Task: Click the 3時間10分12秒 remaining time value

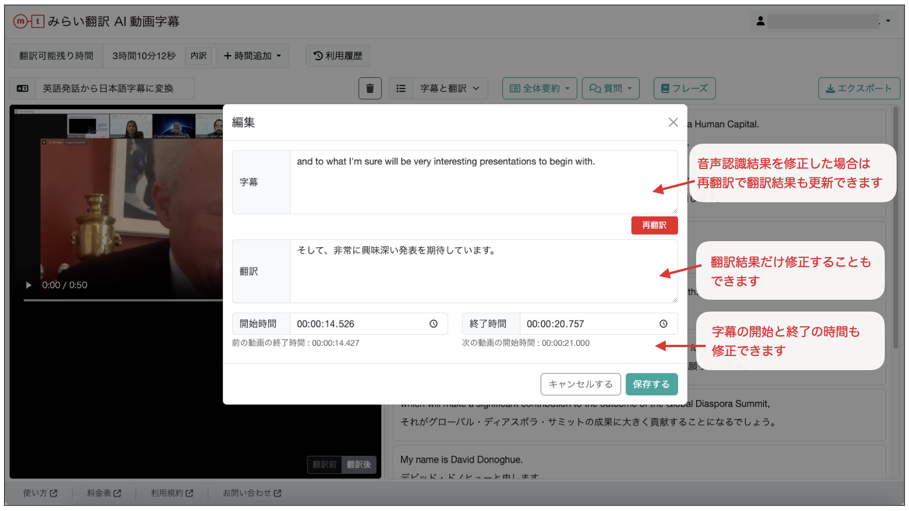Action: coord(144,56)
